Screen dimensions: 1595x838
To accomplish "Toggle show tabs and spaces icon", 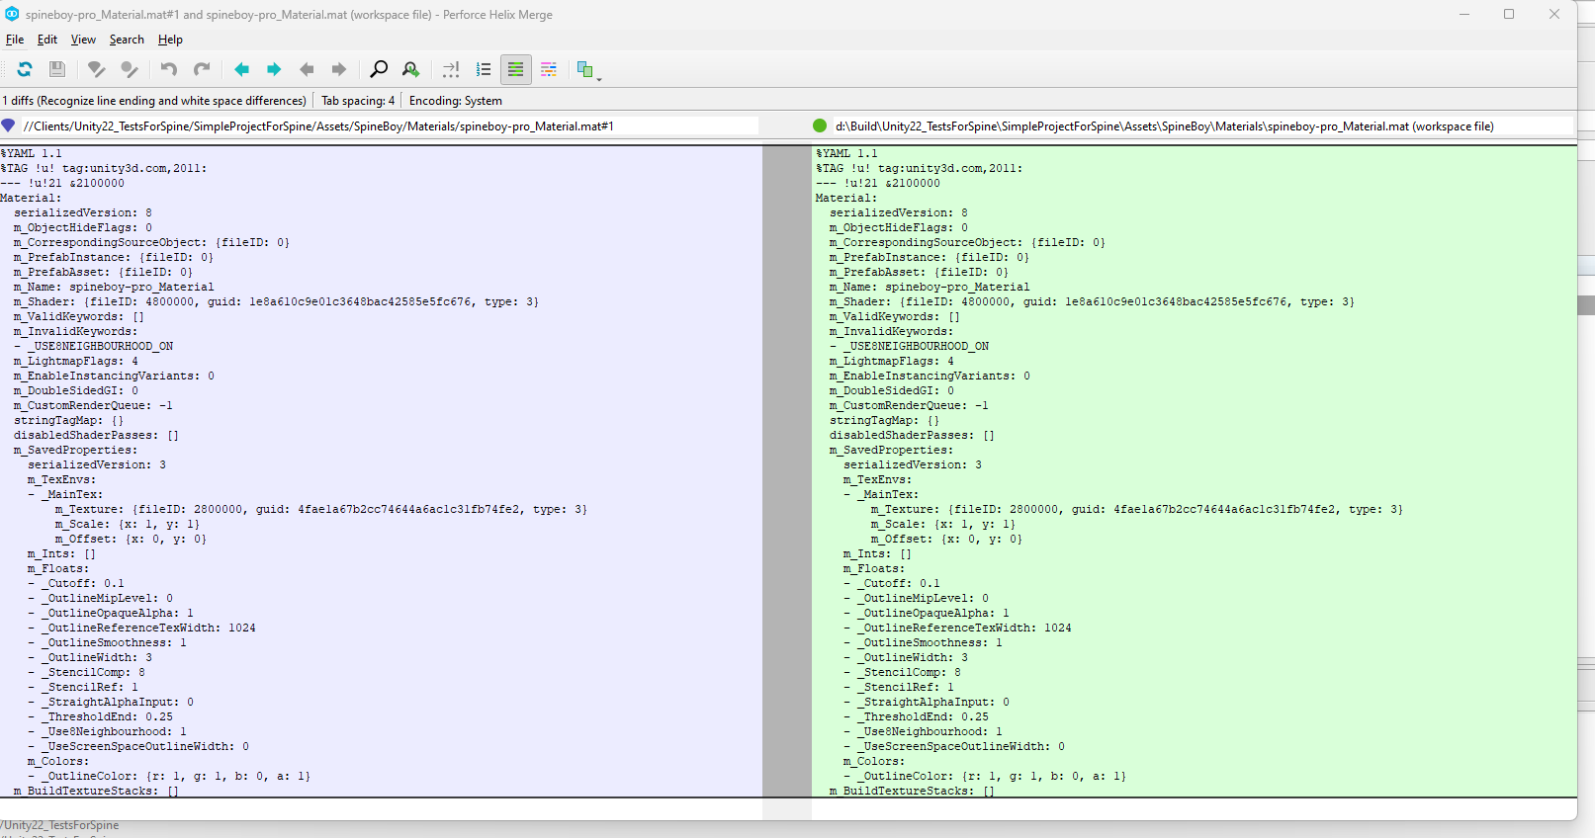I will pos(451,69).
